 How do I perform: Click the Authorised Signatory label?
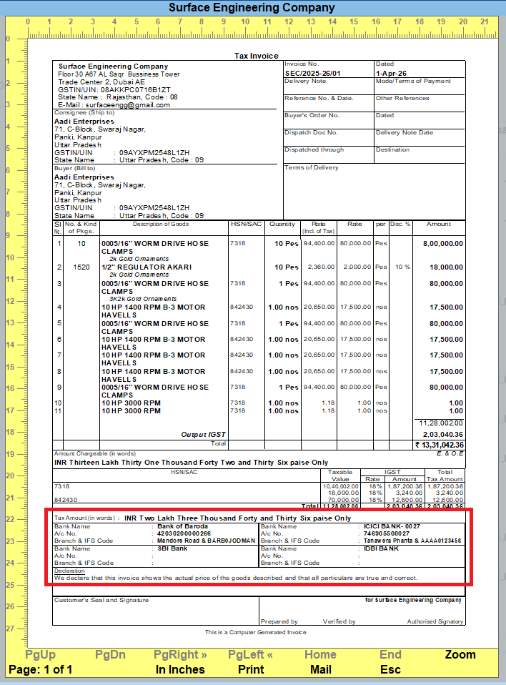pos(435,621)
